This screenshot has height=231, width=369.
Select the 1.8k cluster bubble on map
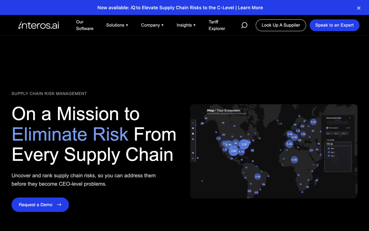point(303,134)
